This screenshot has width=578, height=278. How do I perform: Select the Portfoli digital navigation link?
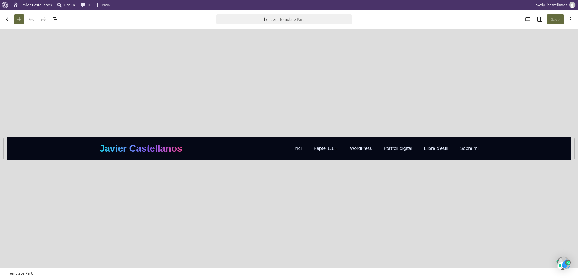click(398, 148)
